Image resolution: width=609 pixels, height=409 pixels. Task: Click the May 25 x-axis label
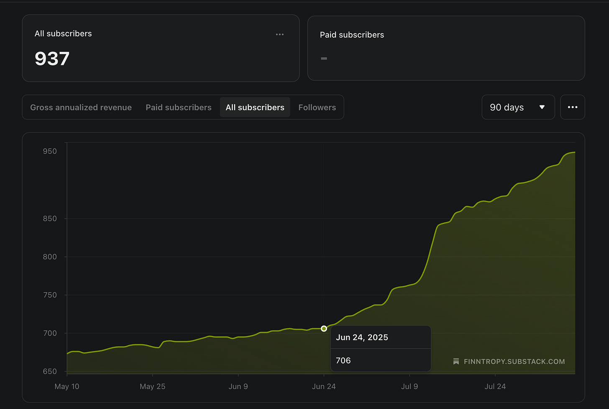point(153,386)
